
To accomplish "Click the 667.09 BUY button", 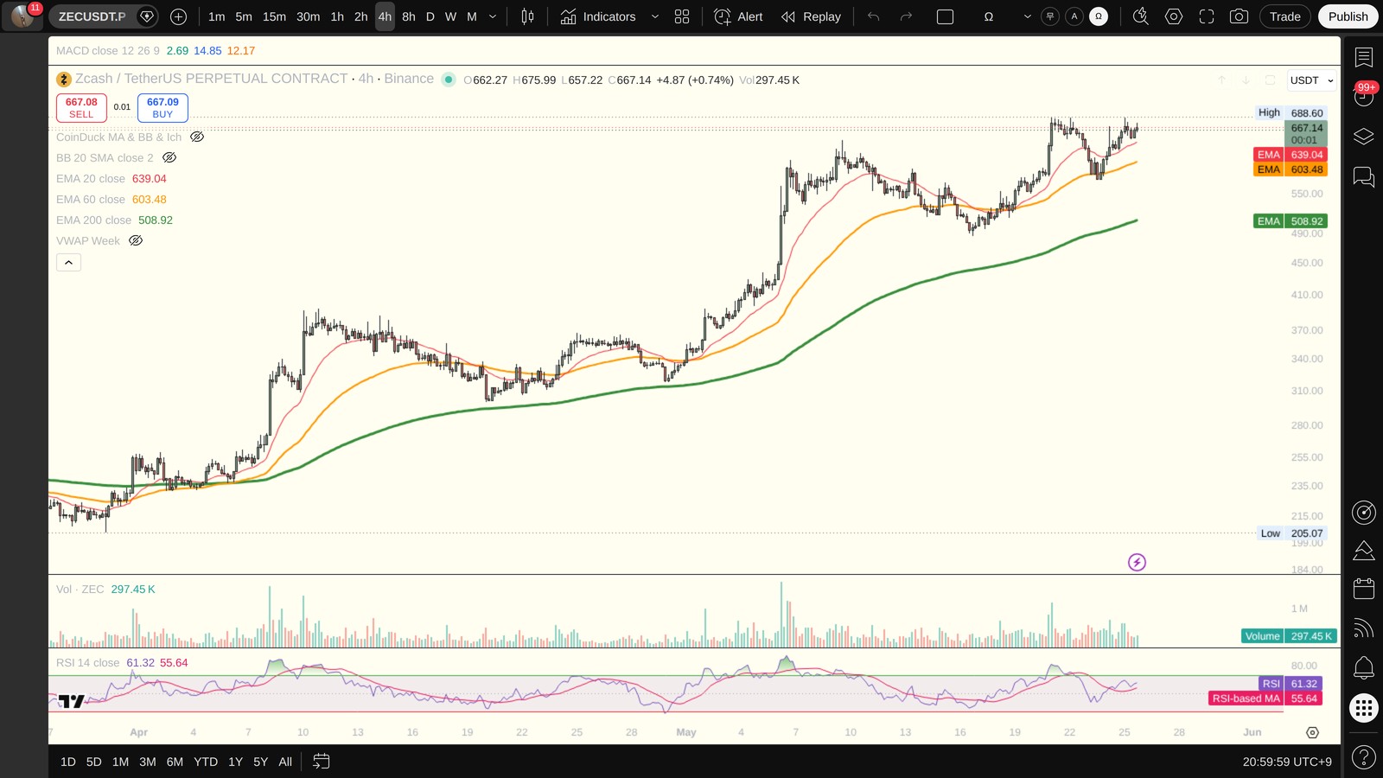I will [163, 108].
